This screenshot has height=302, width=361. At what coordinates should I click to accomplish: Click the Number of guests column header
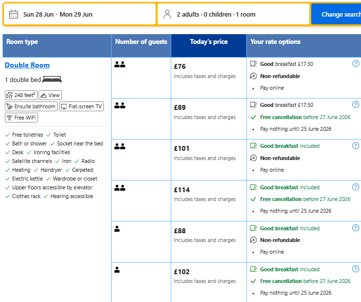[x=141, y=45]
